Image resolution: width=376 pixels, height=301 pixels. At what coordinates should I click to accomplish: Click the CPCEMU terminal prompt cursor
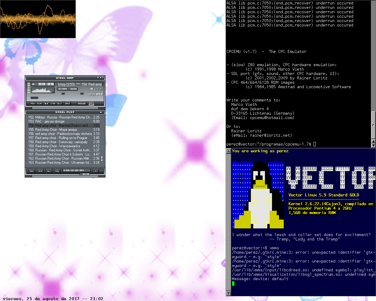click(315, 144)
